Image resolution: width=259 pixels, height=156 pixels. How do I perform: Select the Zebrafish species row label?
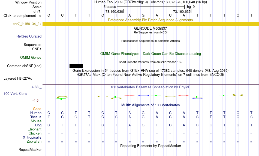pos(34,141)
